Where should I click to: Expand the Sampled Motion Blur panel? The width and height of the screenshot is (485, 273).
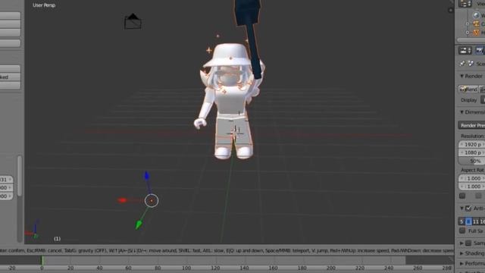(462, 243)
